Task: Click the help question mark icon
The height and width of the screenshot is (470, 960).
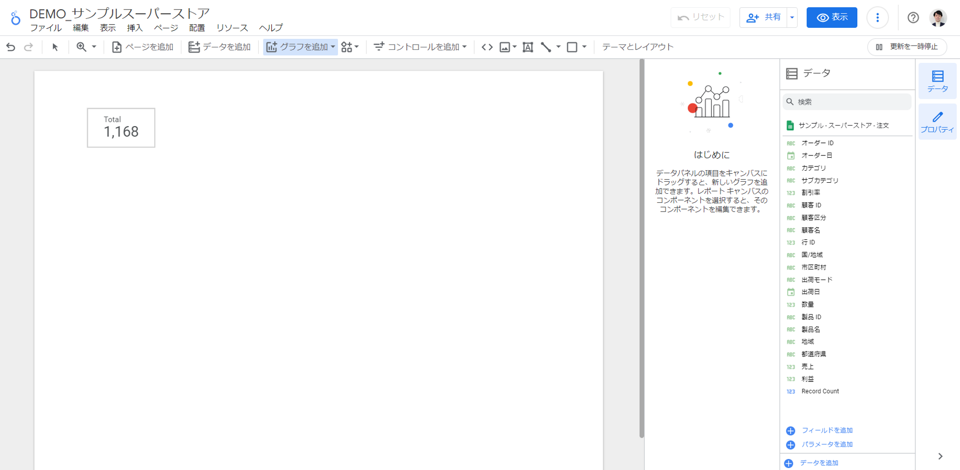Action: (x=913, y=18)
